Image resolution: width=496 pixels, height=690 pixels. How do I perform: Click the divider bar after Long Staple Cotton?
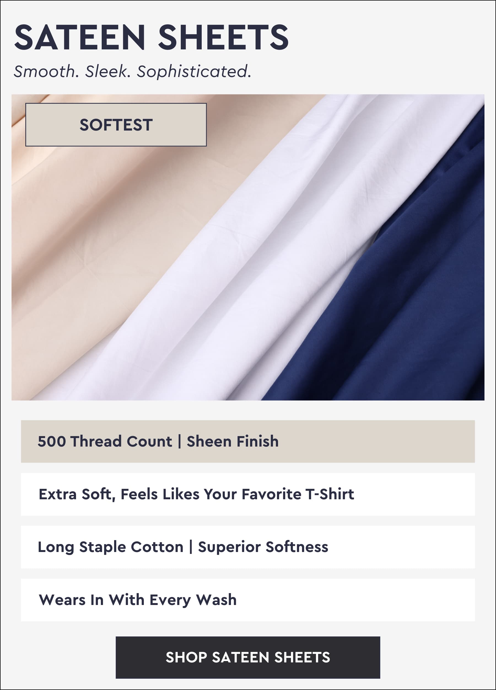pos(191,547)
